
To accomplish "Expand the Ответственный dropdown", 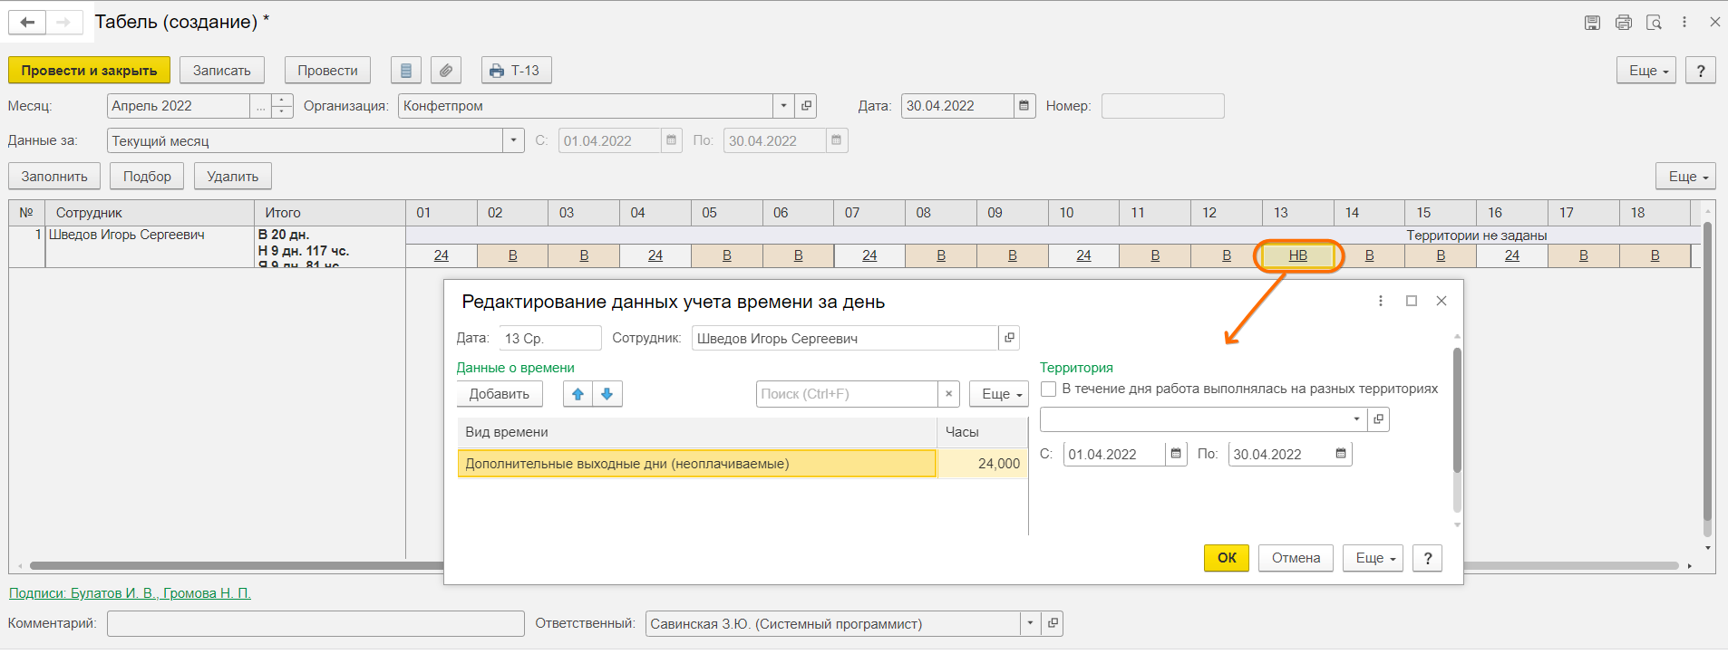I will pyautogui.click(x=1031, y=623).
